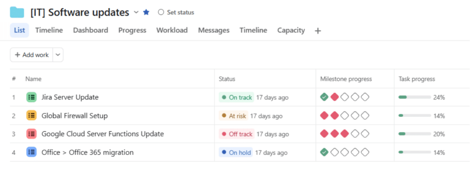The width and height of the screenshot is (470, 191).
Task: Toggle the favorite star for Software updates
Action: pos(146,12)
